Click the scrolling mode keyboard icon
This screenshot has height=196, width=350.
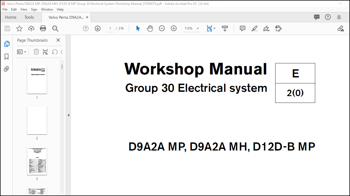(x=225, y=28)
